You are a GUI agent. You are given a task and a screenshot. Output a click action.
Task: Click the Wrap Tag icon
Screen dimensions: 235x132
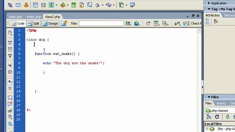(10, 111)
